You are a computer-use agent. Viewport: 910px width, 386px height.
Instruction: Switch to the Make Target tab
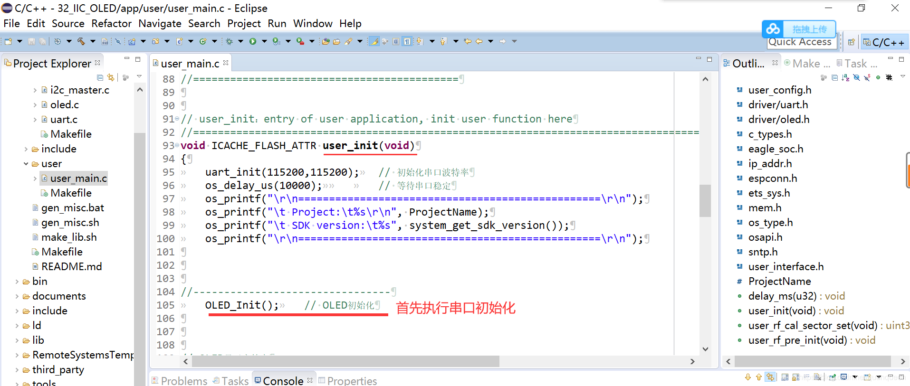(807, 63)
